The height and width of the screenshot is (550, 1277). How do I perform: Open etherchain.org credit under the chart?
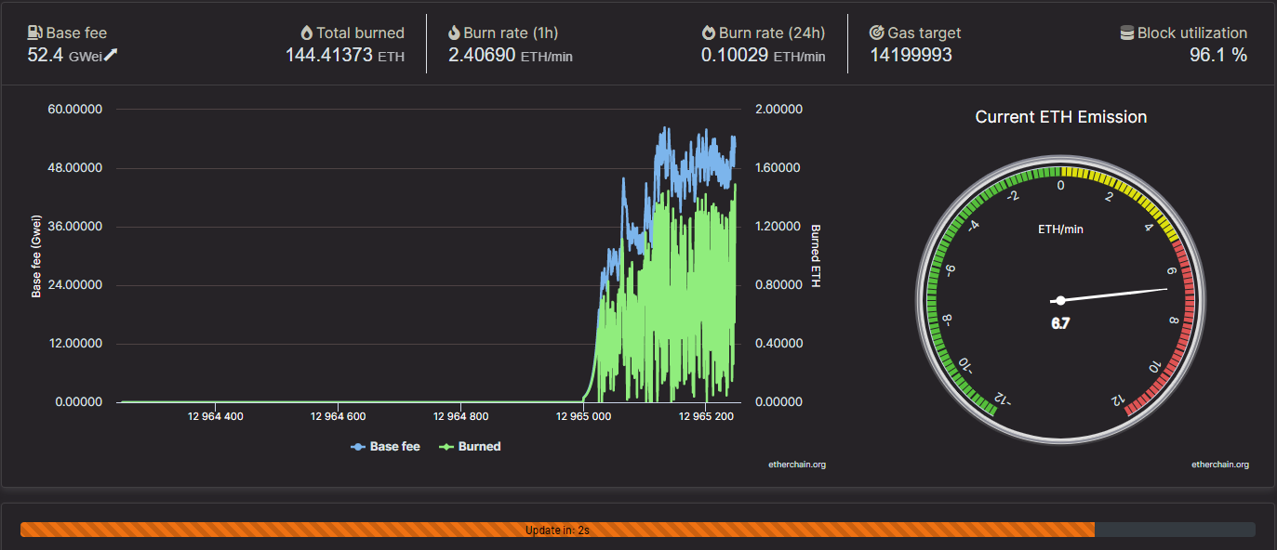[797, 465]
